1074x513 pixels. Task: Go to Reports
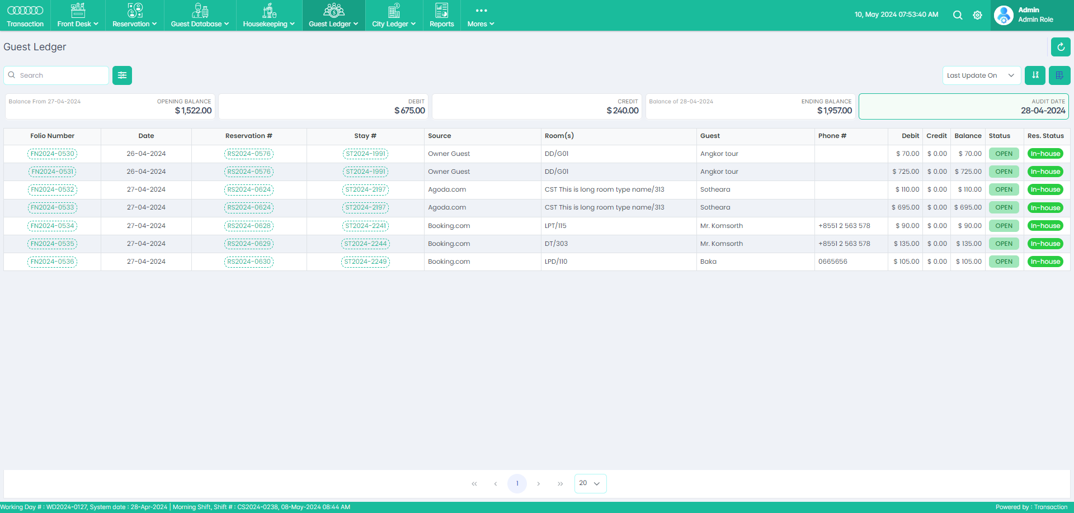coord(442,16)
